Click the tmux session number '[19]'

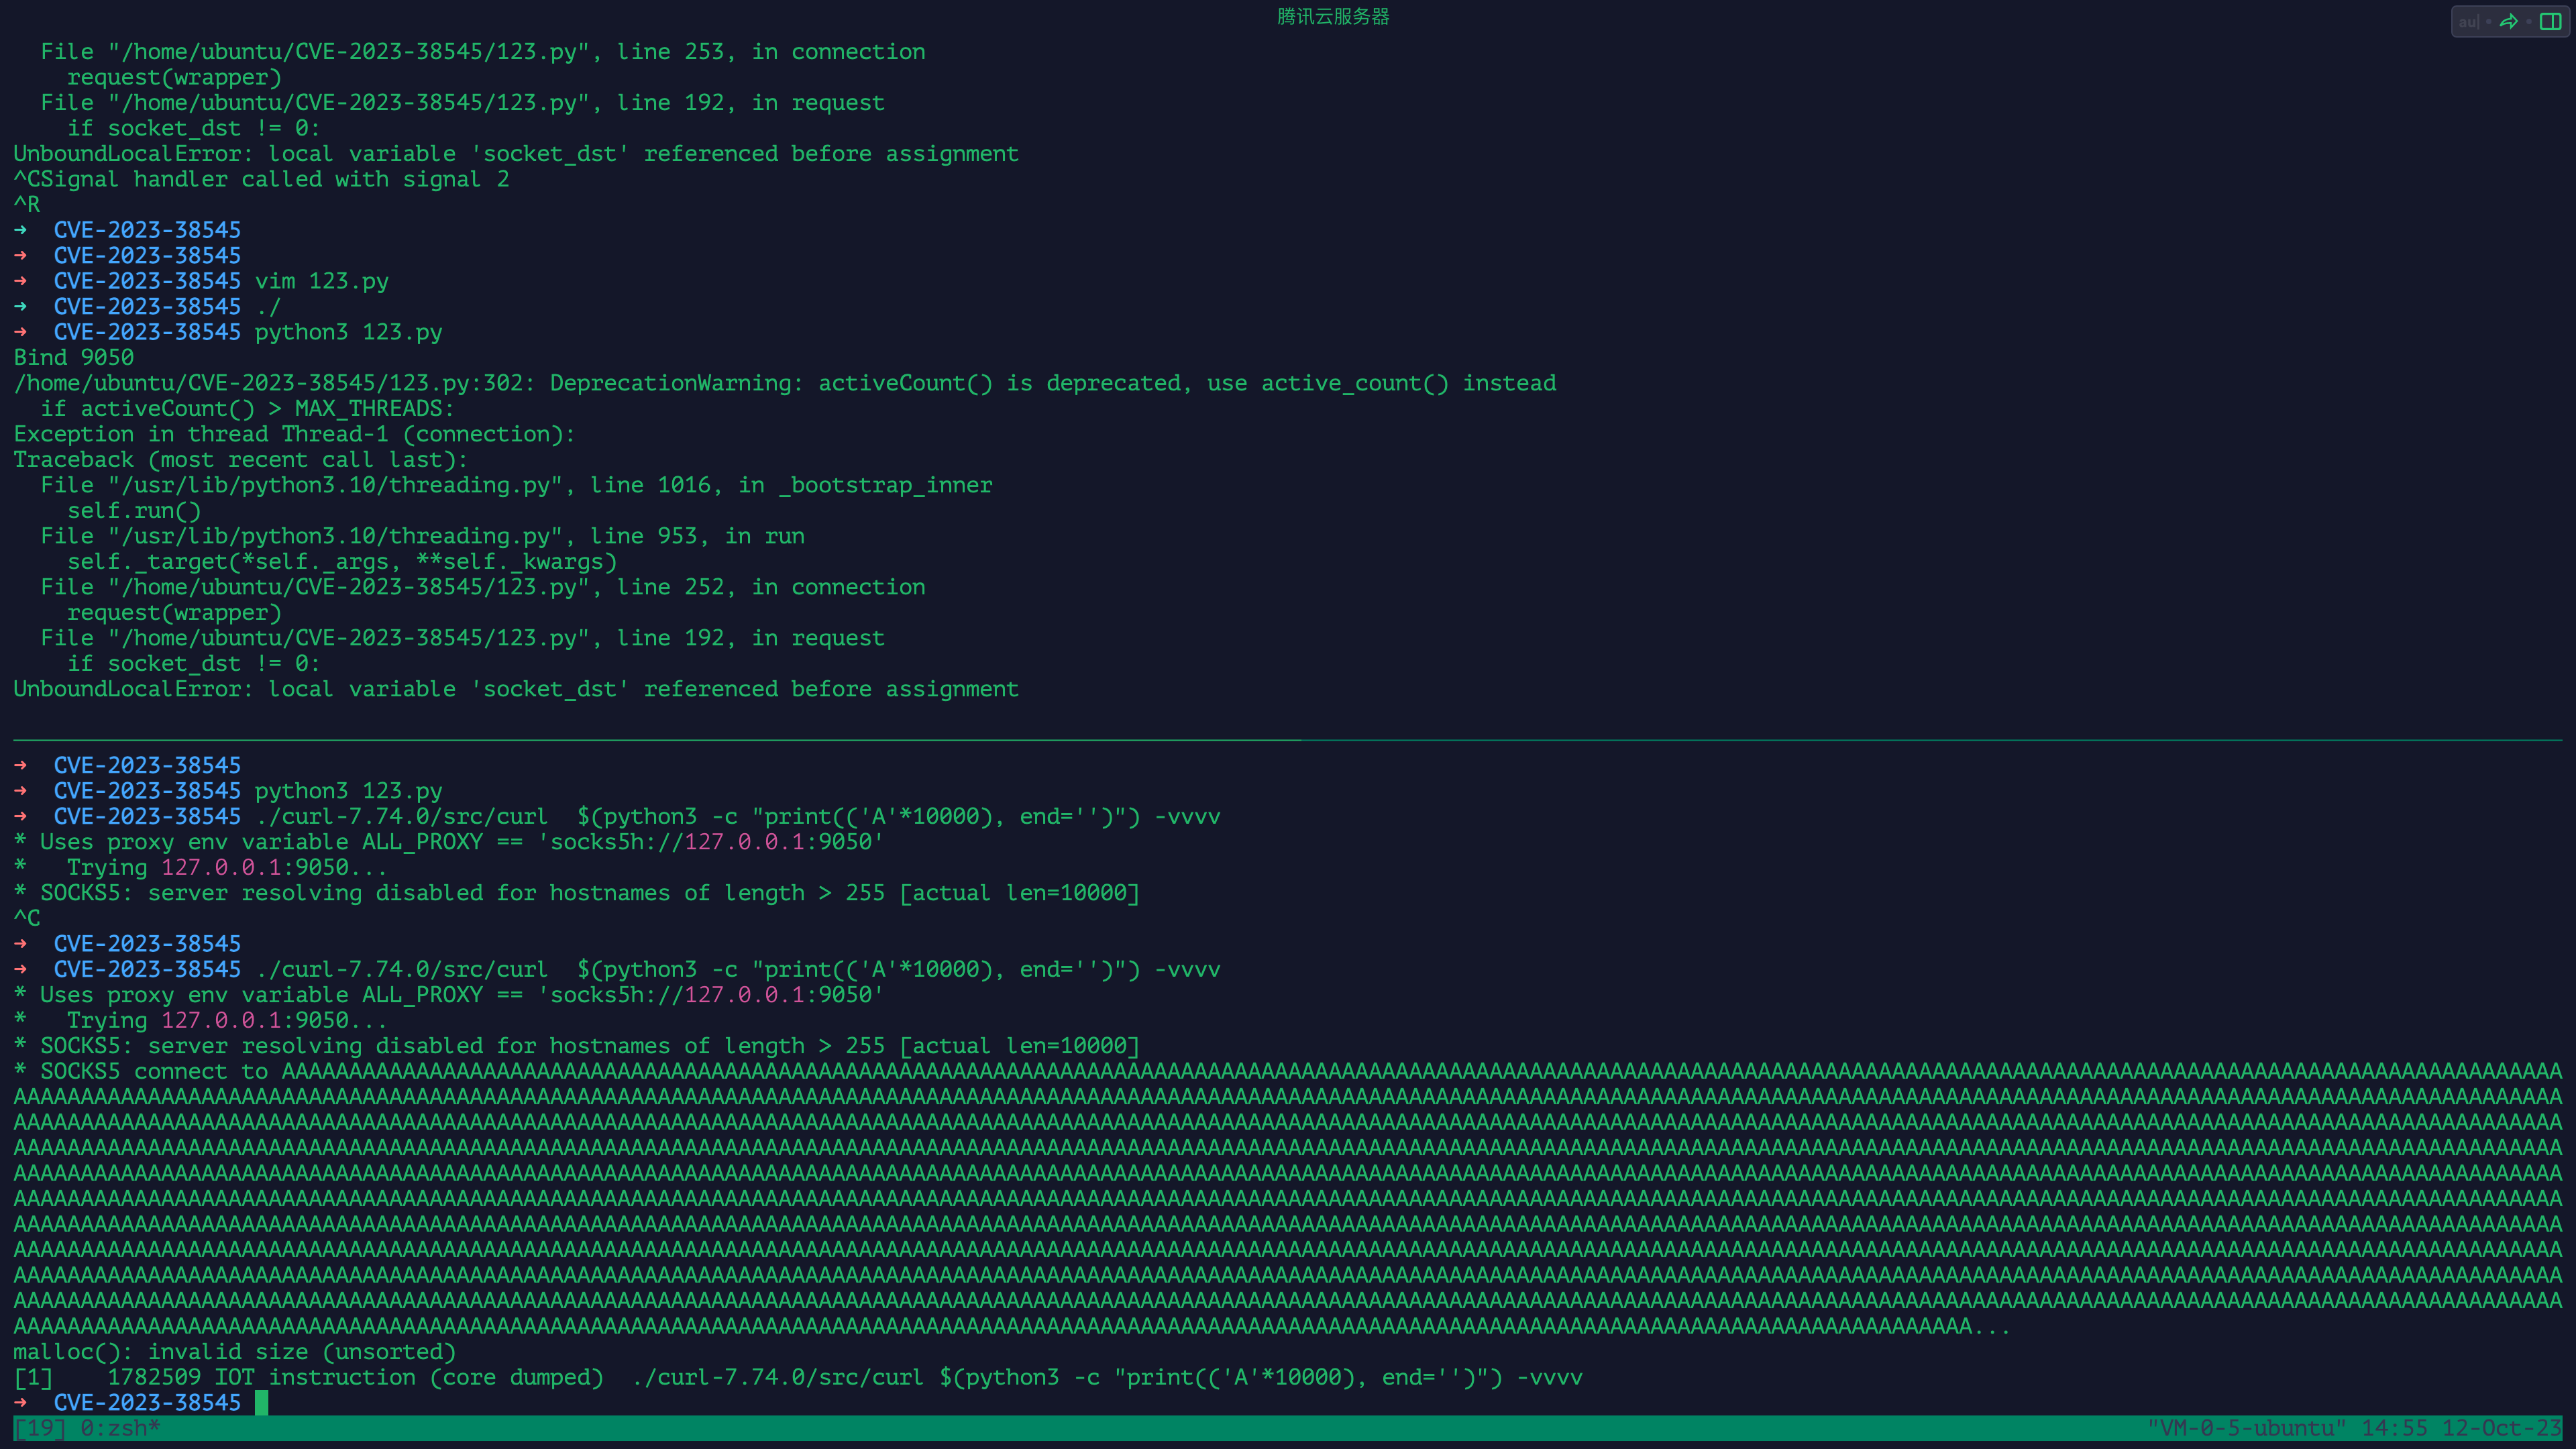click(40, 1428)
